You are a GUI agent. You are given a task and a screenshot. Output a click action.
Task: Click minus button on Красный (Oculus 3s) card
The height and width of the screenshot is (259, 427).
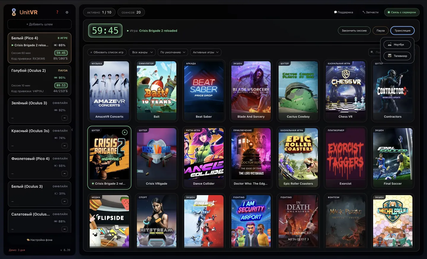(x=64, y=146)
